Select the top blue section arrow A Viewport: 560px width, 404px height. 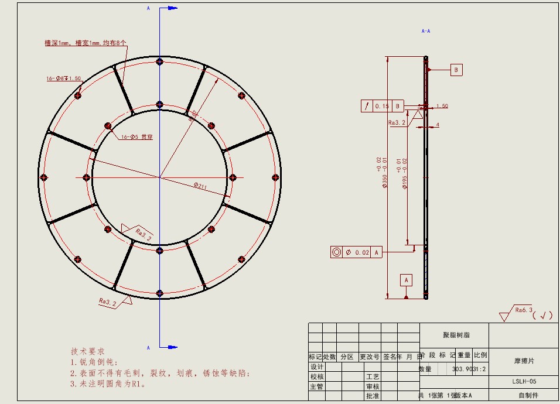coord(168,8)
